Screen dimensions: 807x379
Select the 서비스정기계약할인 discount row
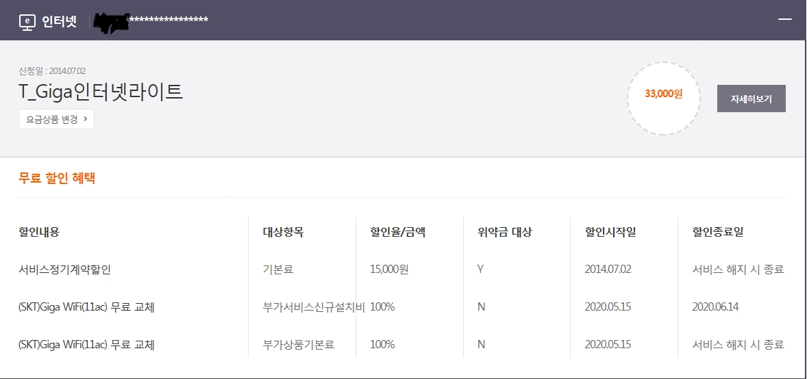(64, 269)
